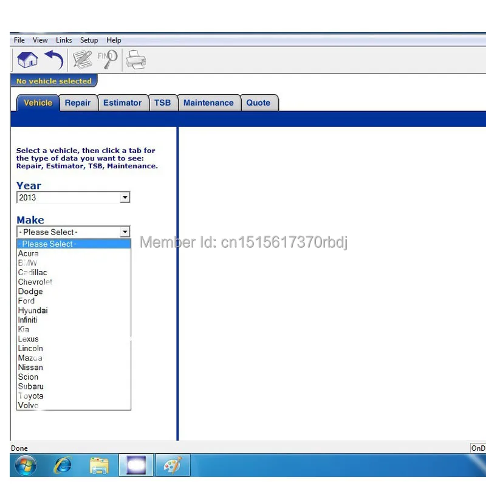Select the Vehicle tab

coord(38,103)
